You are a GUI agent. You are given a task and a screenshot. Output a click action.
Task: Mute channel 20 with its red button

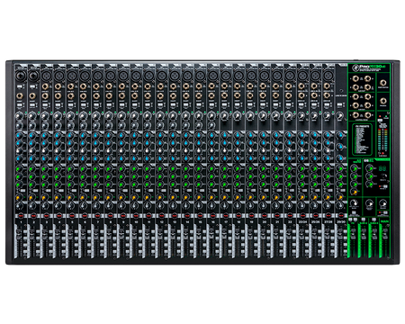264,216
